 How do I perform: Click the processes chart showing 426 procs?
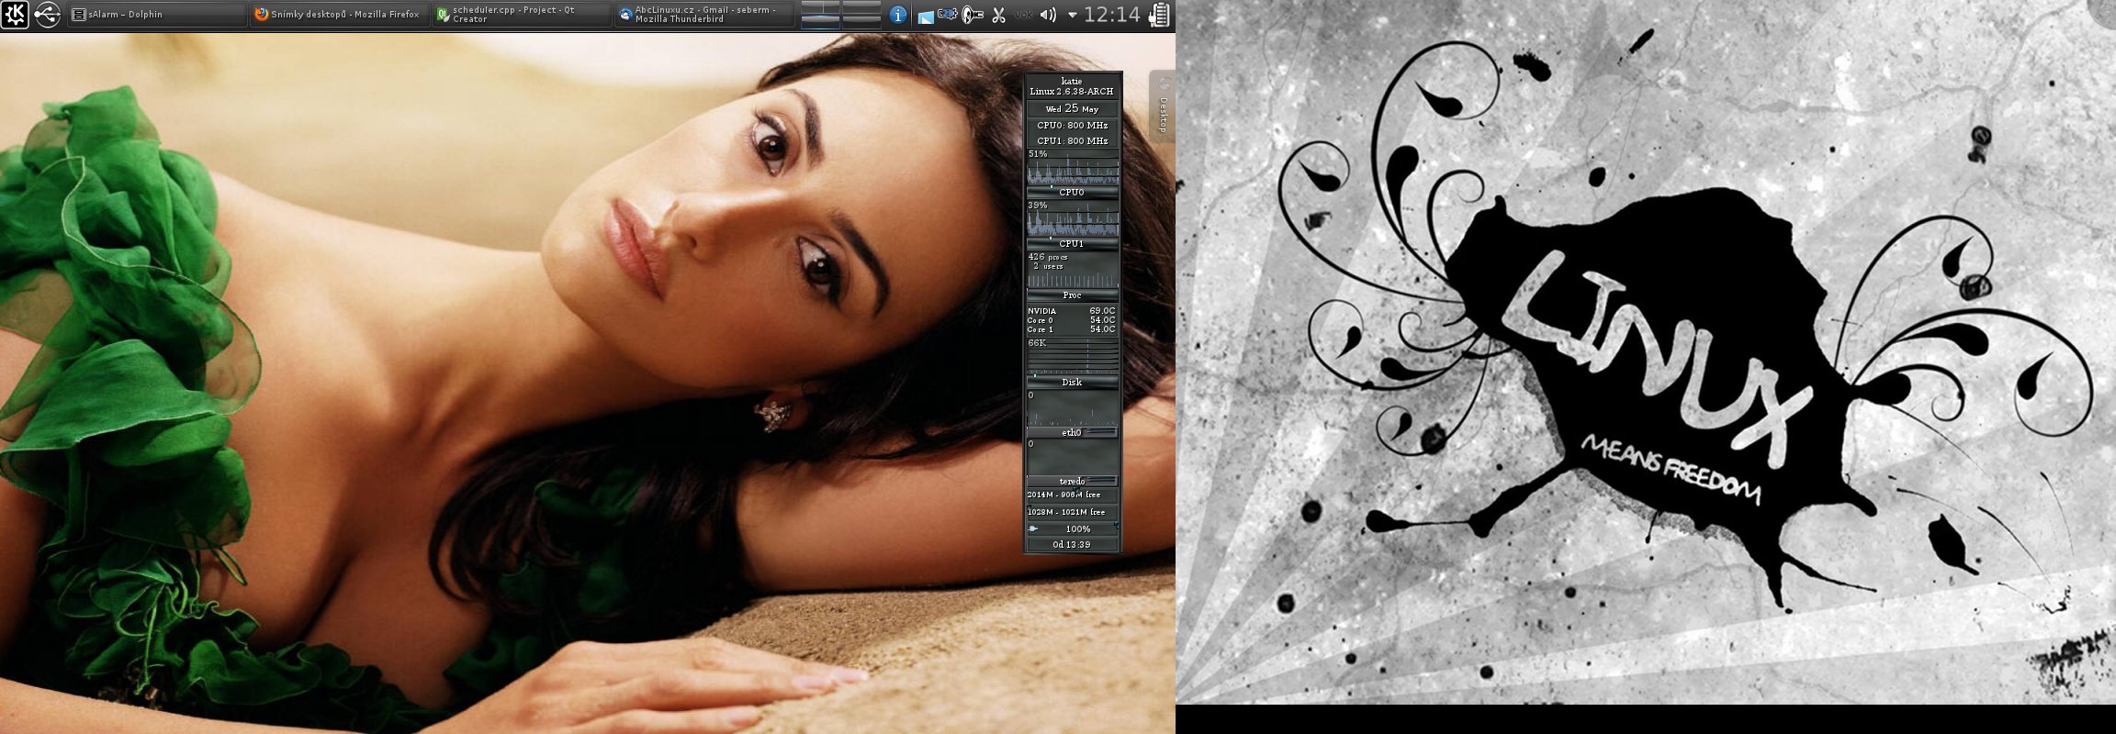coord(1073,271)
